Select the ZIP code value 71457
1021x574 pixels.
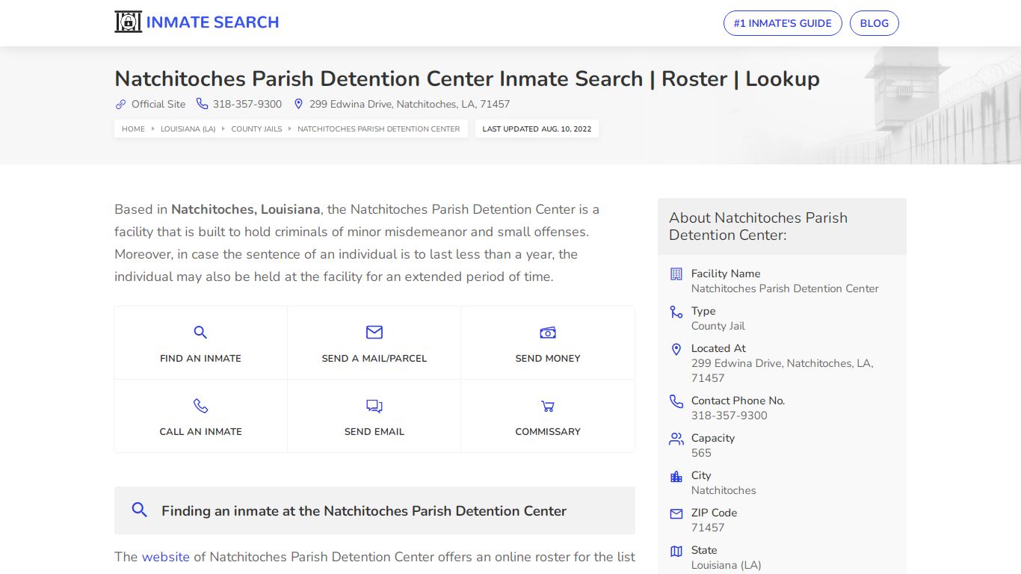(708, 528)
